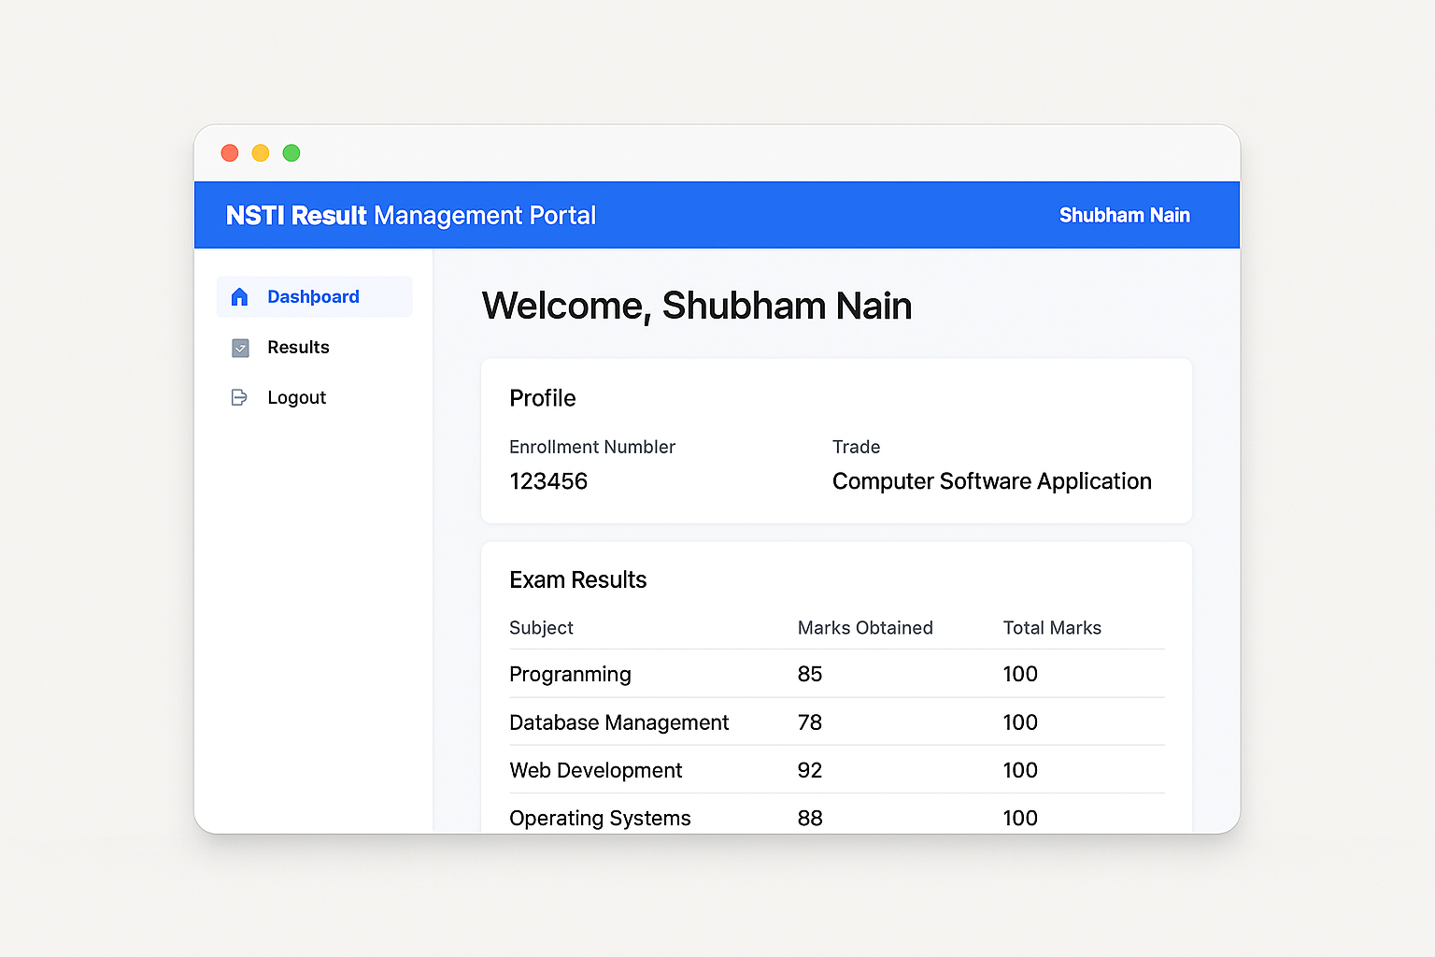Select the Web Development marks of 92

[x=809, y=769]
